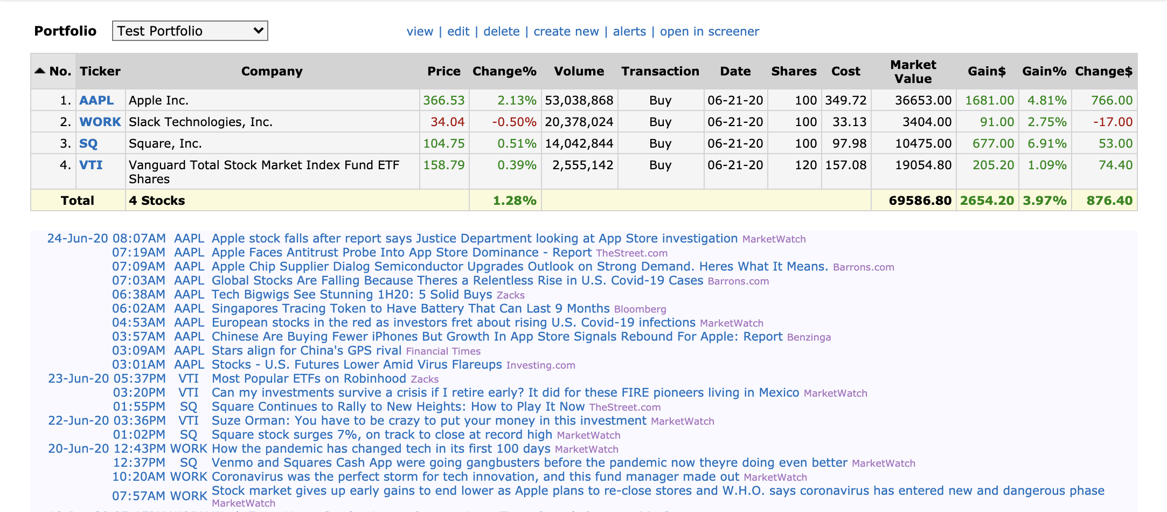Open Stock market gives up early gains headline
The image size is (1167, 512).
658,490
